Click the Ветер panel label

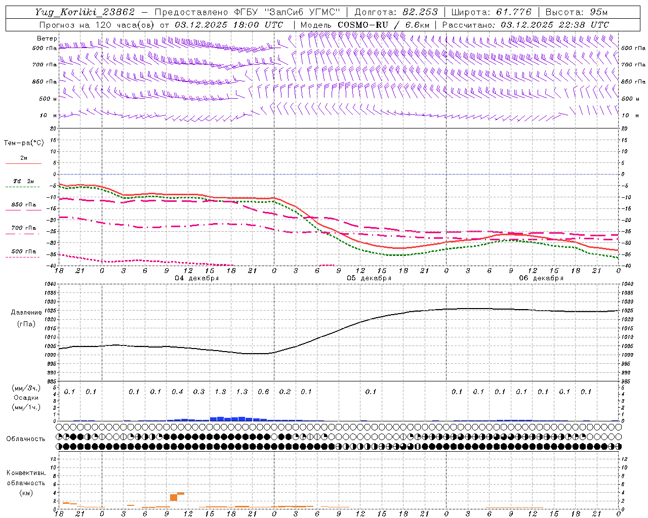[x=47, y=38]
